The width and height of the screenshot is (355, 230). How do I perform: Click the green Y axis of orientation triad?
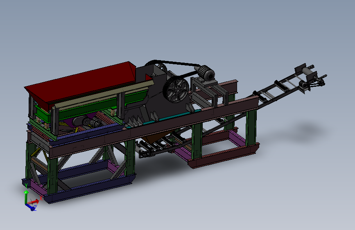[26, 197]
